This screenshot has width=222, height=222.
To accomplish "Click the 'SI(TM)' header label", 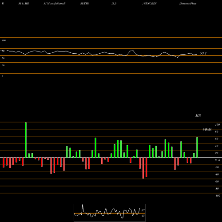I will pos(84,4).
